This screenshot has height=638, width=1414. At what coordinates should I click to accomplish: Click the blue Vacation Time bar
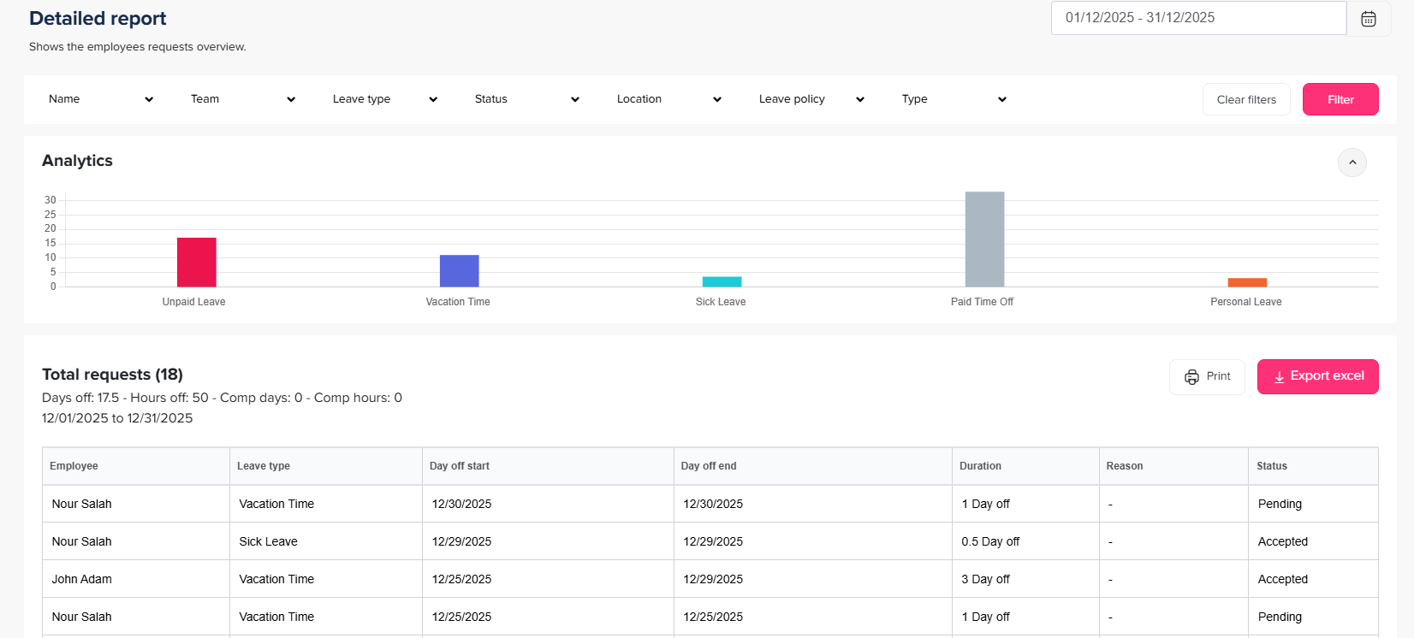click(459, 271)
